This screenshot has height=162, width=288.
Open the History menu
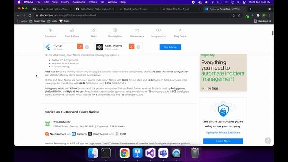click(65, 2)
